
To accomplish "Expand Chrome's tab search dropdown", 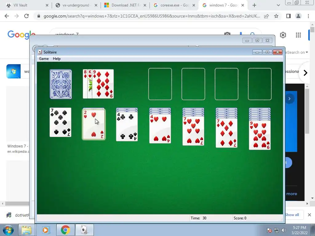I will point(278,5).
